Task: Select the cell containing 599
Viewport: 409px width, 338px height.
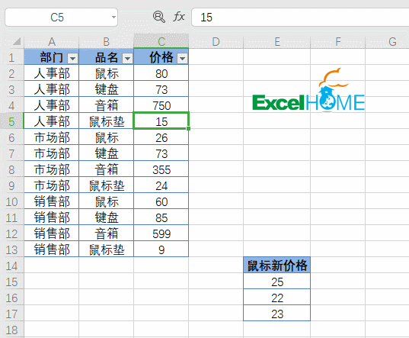Action: coord(161,233)
